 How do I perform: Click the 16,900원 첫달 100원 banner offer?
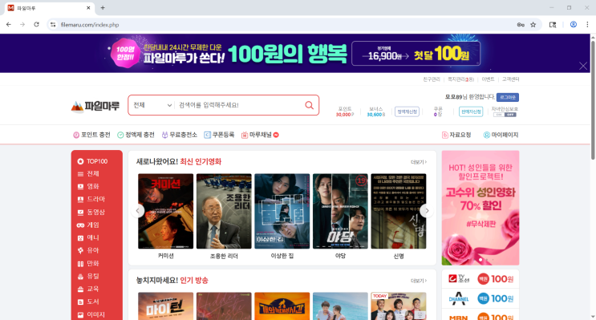(x=416, y=54)
